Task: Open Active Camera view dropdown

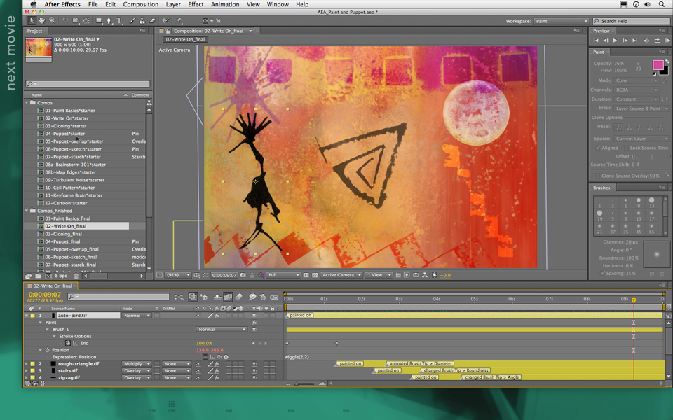Action: pos(341,275)
